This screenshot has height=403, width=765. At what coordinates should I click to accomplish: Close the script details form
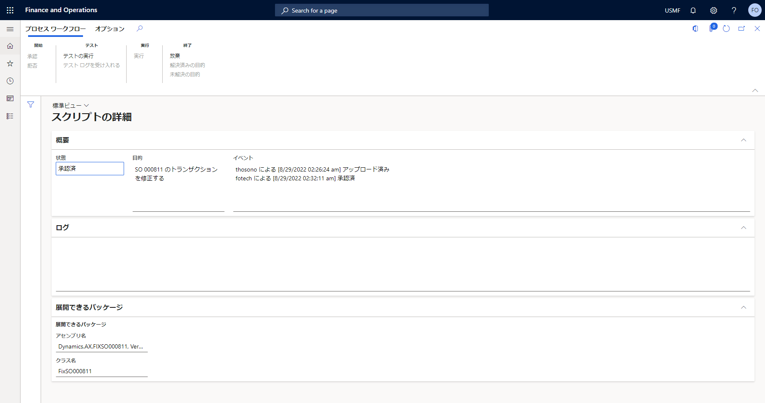[x=757, y=29]
